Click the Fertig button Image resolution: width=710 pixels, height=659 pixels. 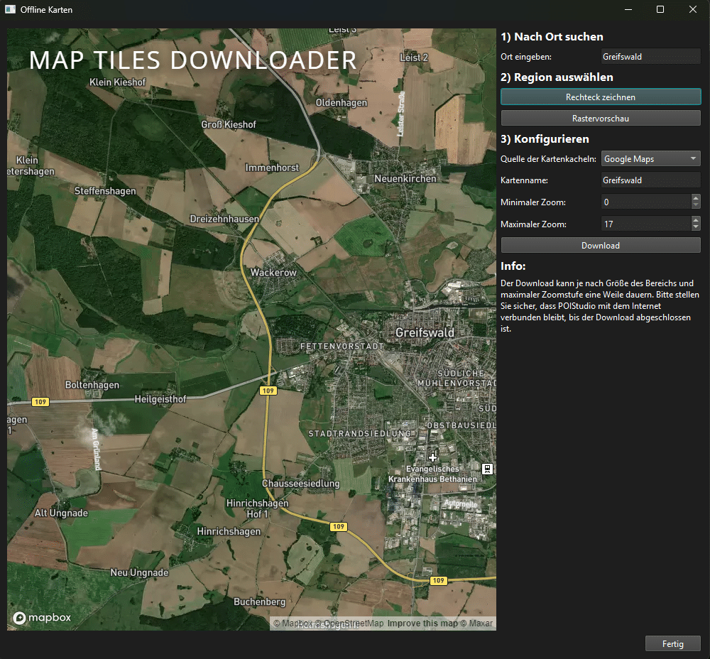pyautogui.click(x=672, y=644)
